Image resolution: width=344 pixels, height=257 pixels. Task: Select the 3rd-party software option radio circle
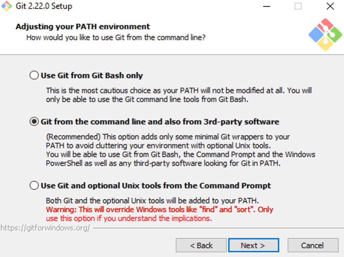click(34, 121)
